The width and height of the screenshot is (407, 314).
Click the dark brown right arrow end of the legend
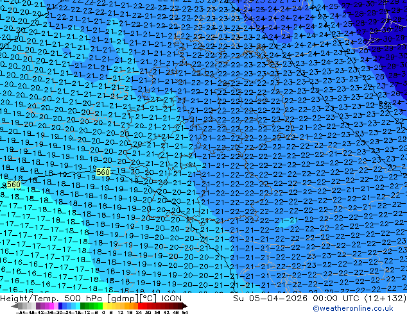tap(184, 306)
